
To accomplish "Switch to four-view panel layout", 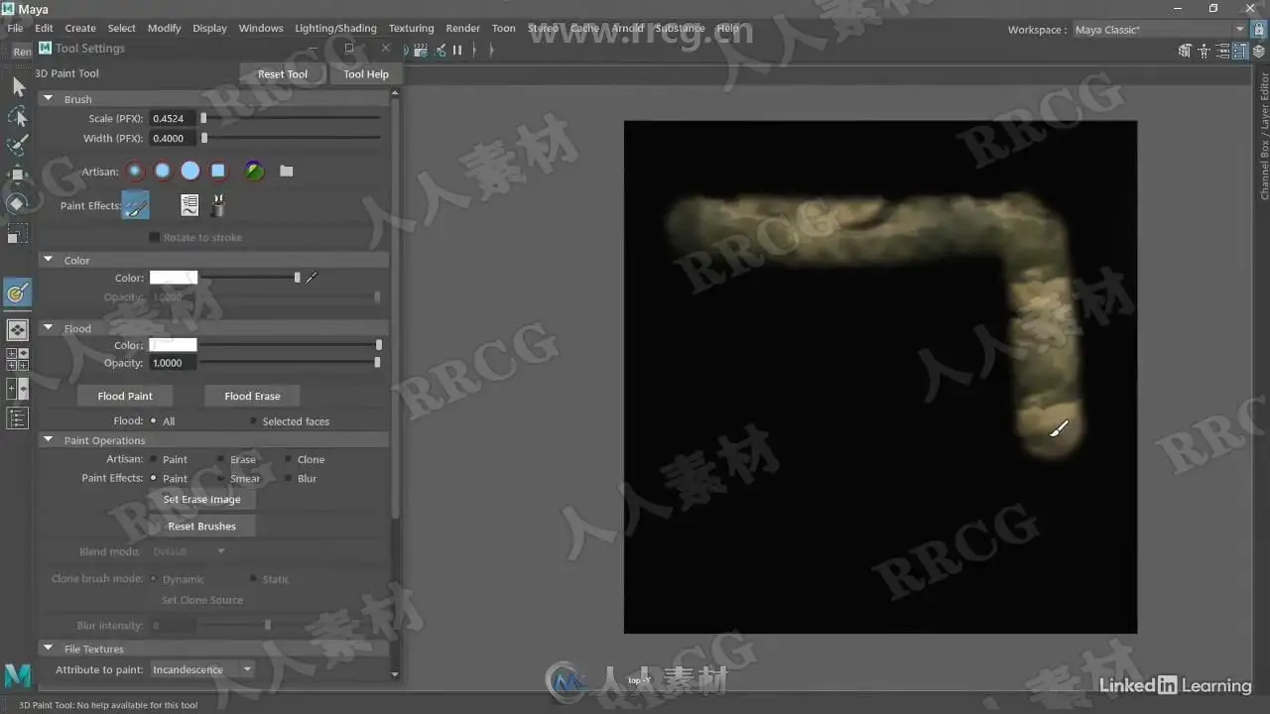I will click(18, 359).
